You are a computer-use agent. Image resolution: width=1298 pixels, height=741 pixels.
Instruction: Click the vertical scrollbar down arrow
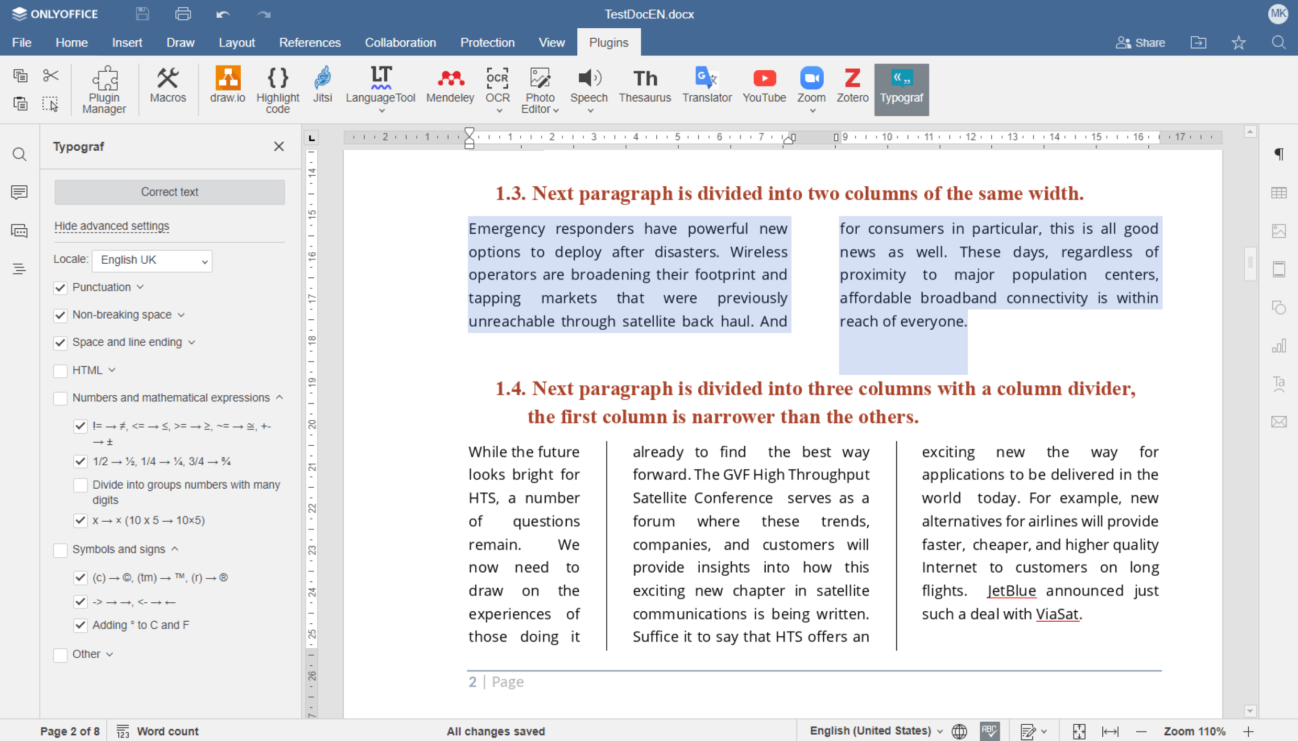pyautogui.click(x=1250, y=711)
